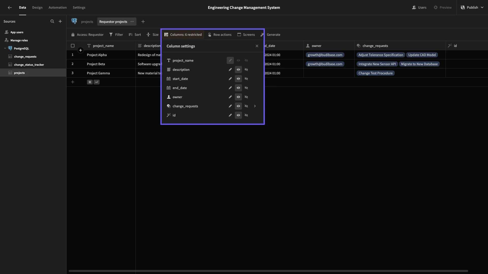
Task: Click the horizontal scrollbar at bottom
Action: [x=268, y=271]
